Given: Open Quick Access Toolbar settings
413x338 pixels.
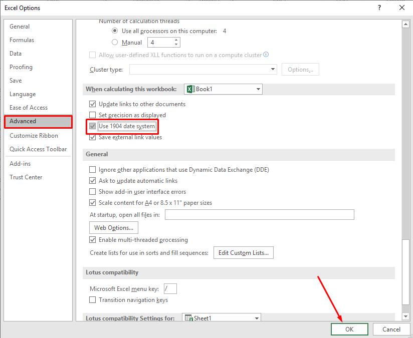Looking at the screenshot, I should pos(38,149).
